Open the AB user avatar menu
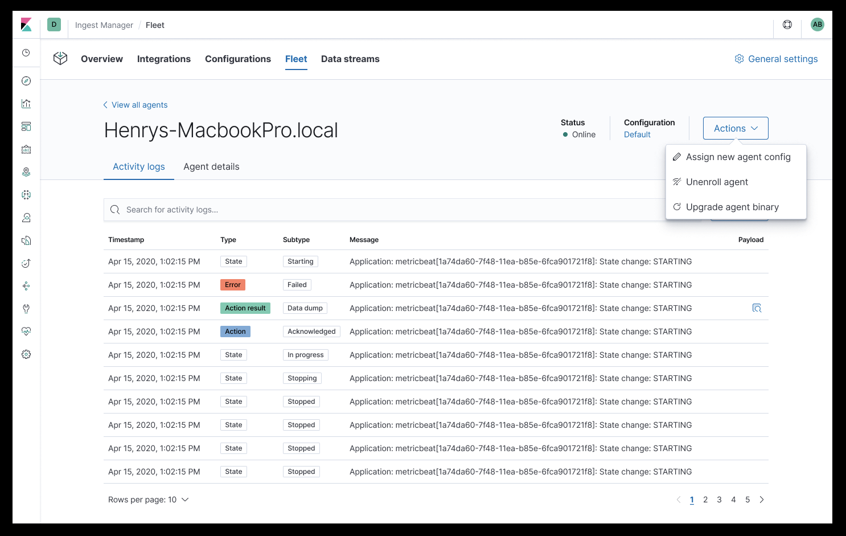The image size is (846, 536). click(818, 24)
